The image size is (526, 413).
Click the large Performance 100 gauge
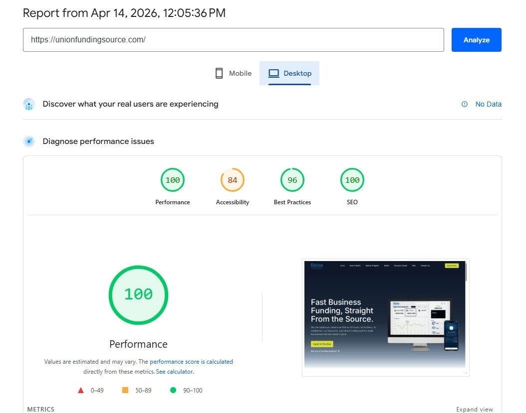point(138,295)
